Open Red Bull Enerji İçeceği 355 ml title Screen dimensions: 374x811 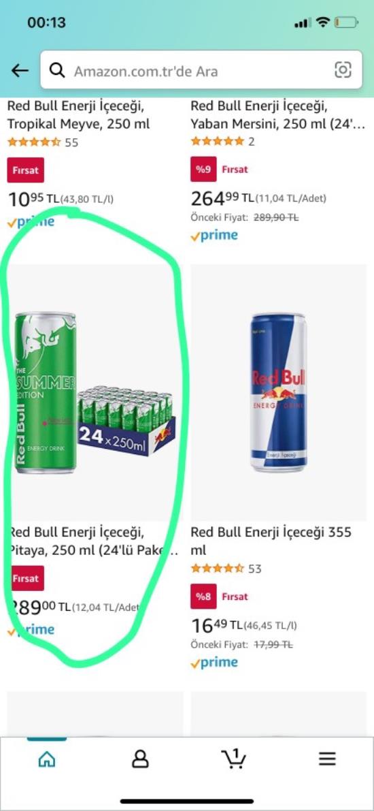pos(271,541)
